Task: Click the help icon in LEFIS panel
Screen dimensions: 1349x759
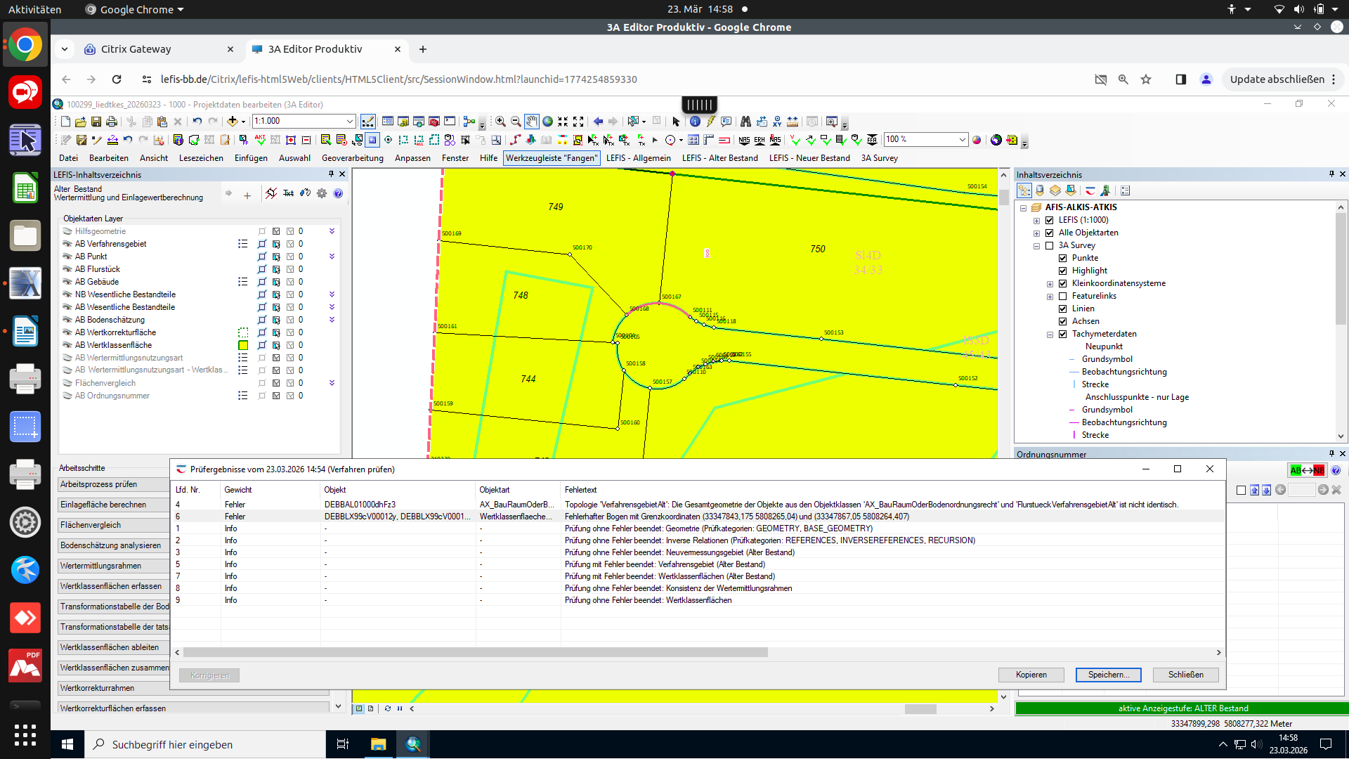Action: click(338, 193)
